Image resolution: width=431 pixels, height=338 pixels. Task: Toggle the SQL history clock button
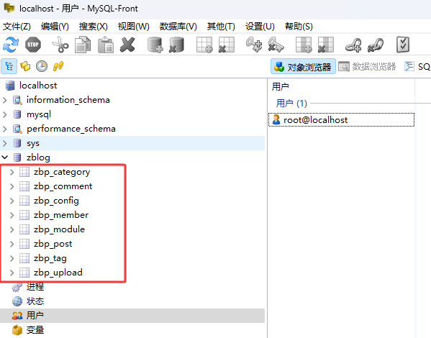click(x=42, y=66)
